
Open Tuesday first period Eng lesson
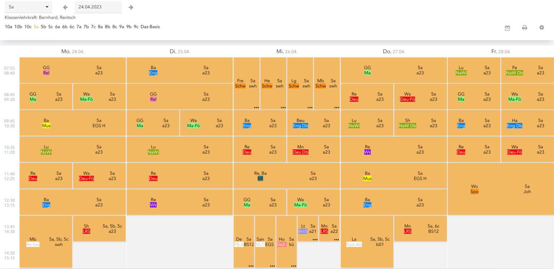tap(180, 70)
